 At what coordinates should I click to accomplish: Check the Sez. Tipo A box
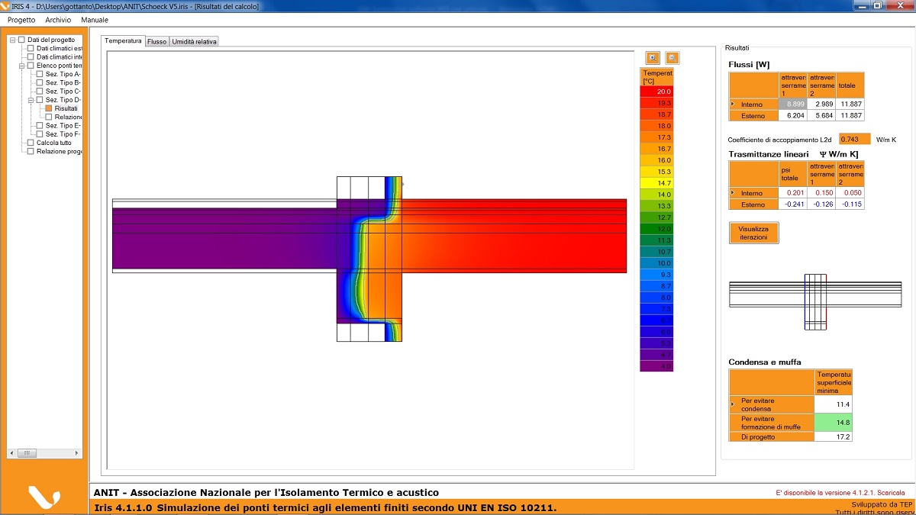pos(40,74)
